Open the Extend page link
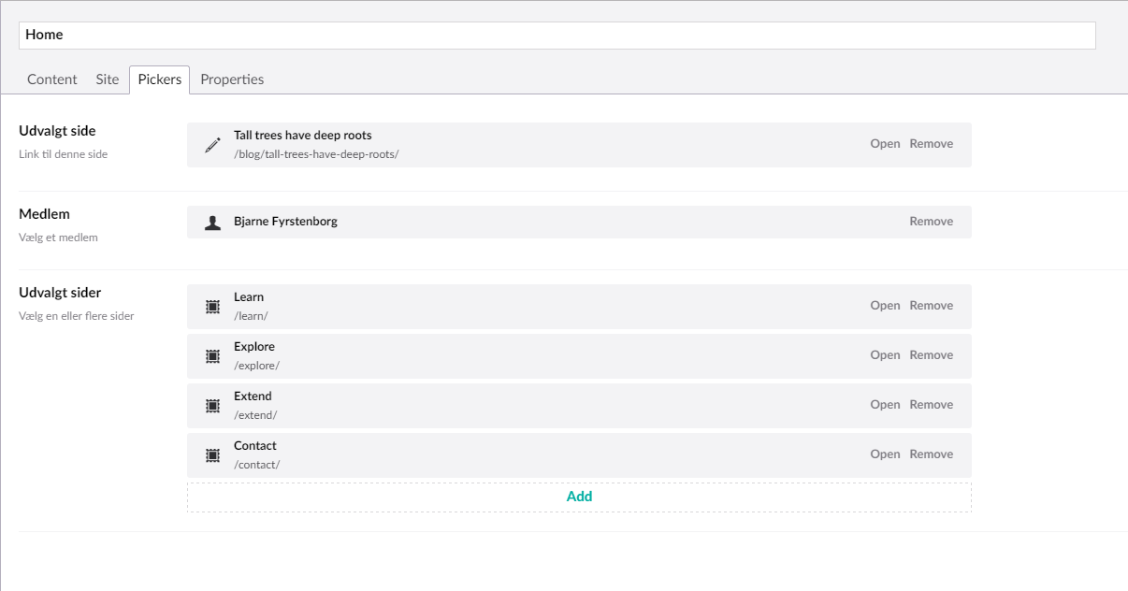This screenshot has height=591, width=1128. click(885, 405)
